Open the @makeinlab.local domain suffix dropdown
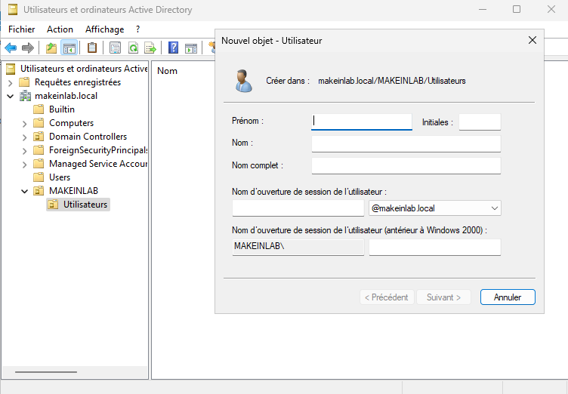This screenshot has width=568, height=394. pos(494,208)
